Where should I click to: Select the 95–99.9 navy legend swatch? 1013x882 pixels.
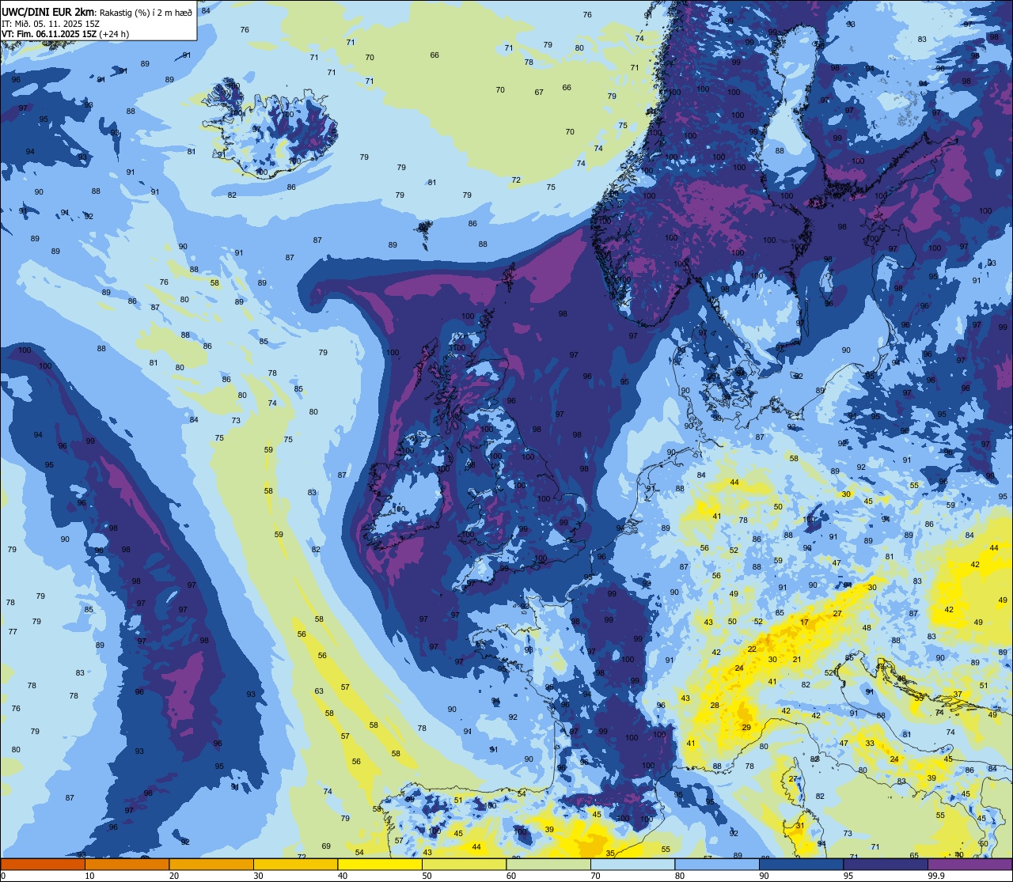886,864
